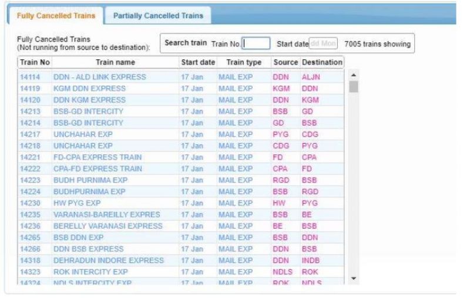Click the Train No search input field
Image resolution: width=470 pixels, height=298 pixels.
[256, 43]
